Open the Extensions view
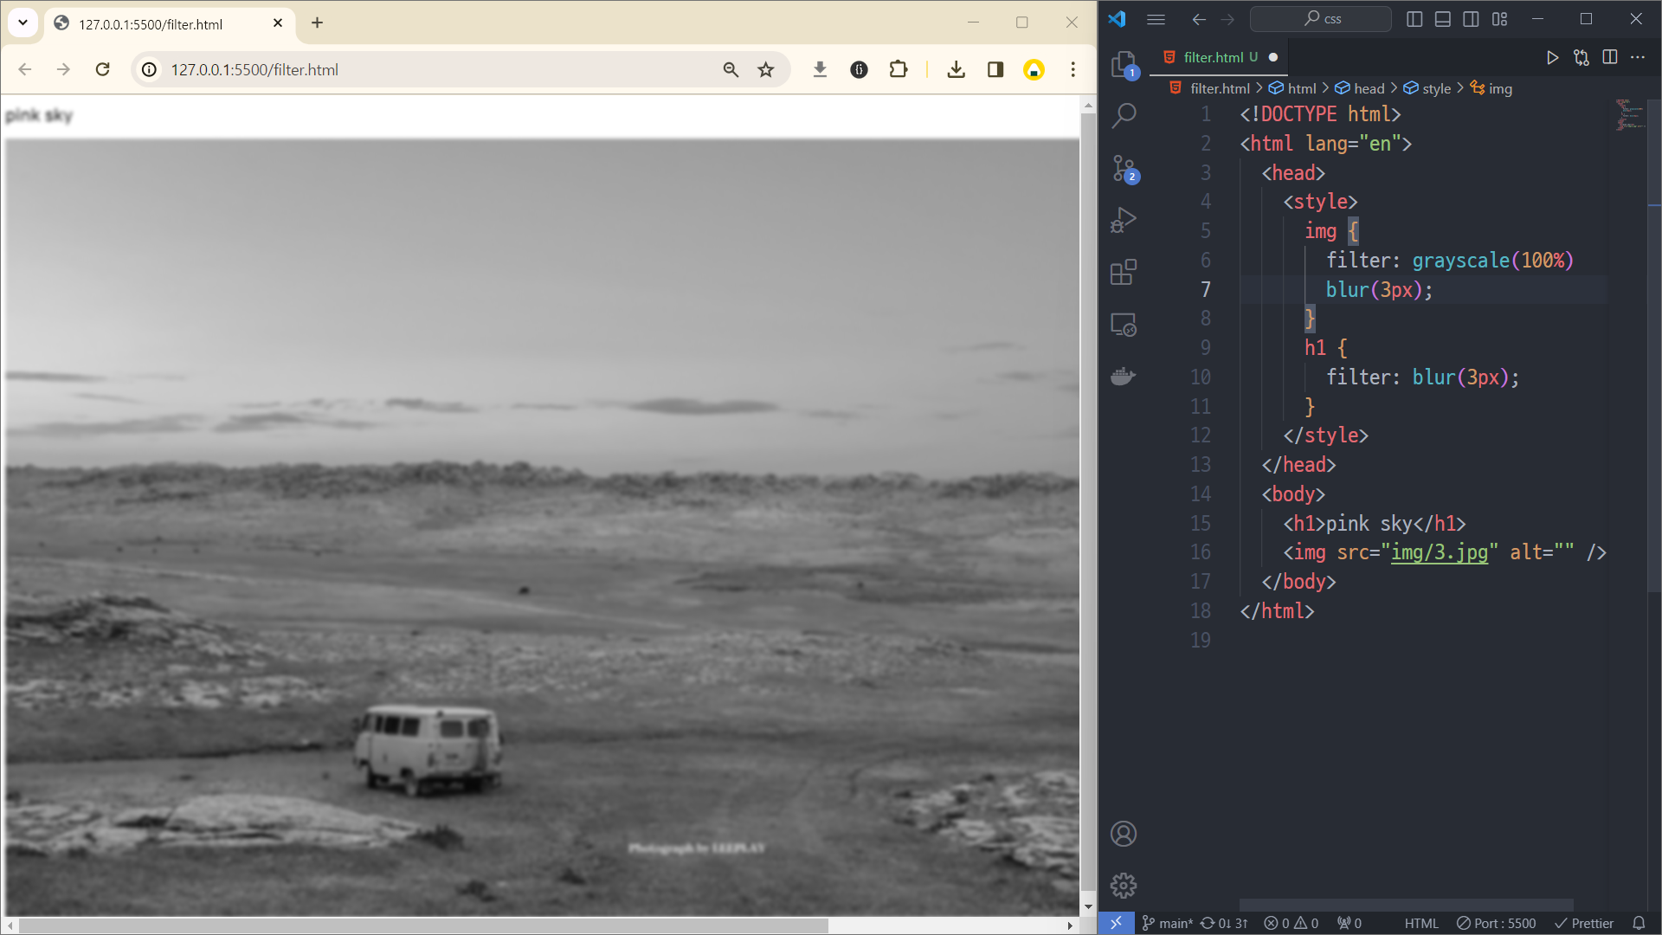1662x935 pixels. coord(1124,273)
